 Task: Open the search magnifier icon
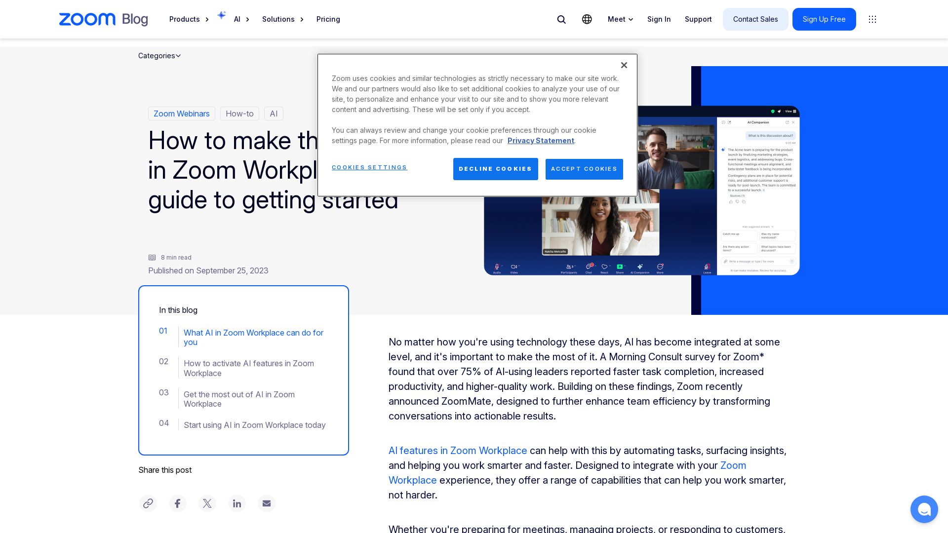click(x=561, y=19)
